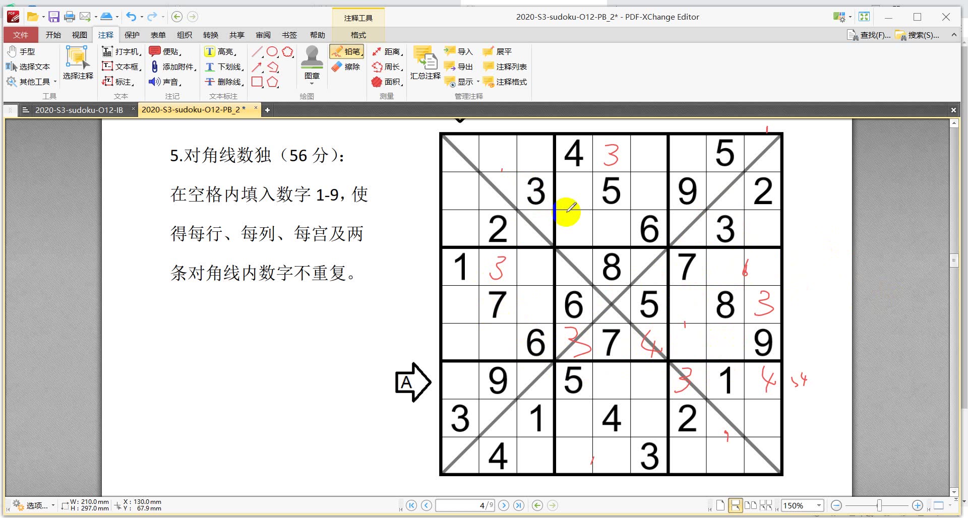
Task: Jump to the first page
Action: coord(411,505)
